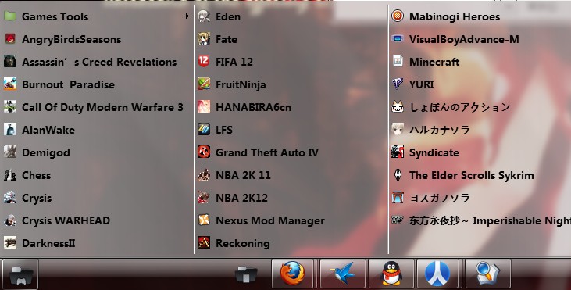Image resolution: width=571 pixels, height=290 pixels.
Task: Click the Chess pieces icon
Action: (x=10, y=175)
